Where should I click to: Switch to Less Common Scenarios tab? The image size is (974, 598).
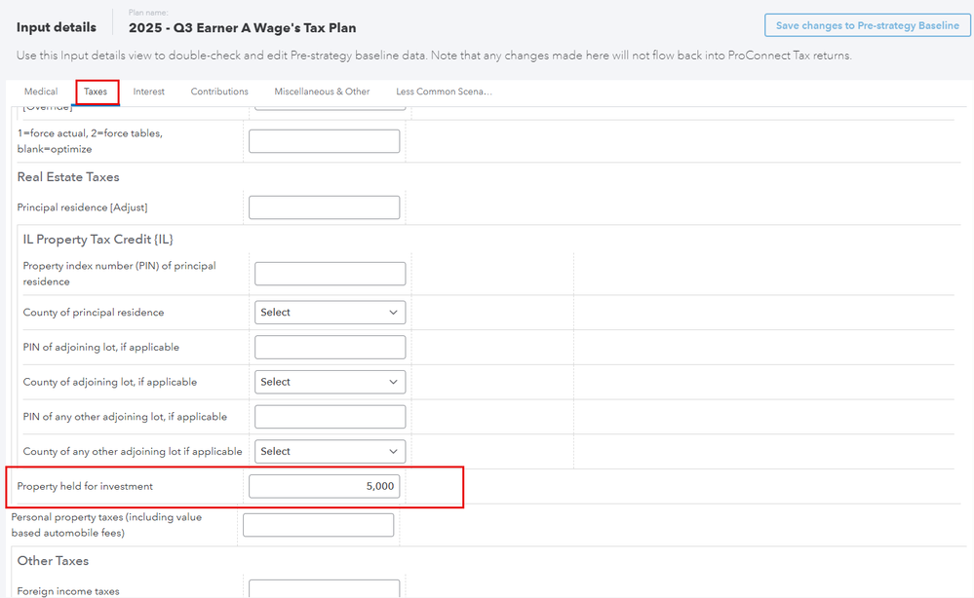[x=444, y=92]
